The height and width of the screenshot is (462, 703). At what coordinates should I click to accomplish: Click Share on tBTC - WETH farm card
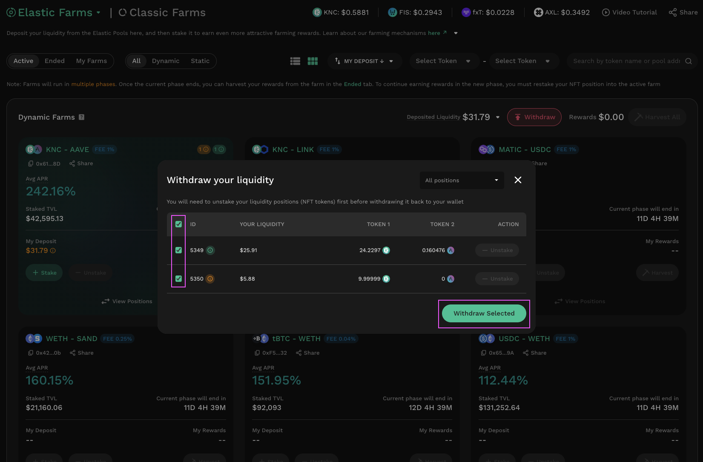pos(308,353)
